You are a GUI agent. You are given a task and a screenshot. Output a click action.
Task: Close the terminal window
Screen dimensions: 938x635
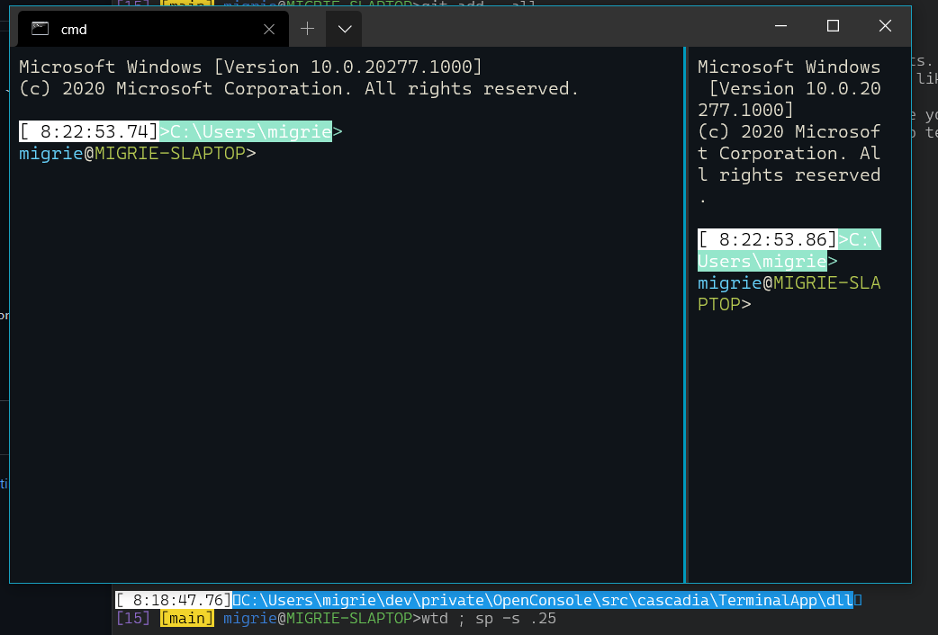885,26
